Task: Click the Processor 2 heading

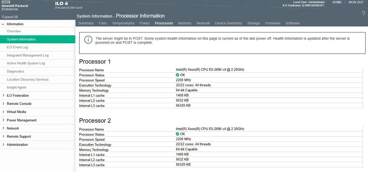Action: point(95,120)
